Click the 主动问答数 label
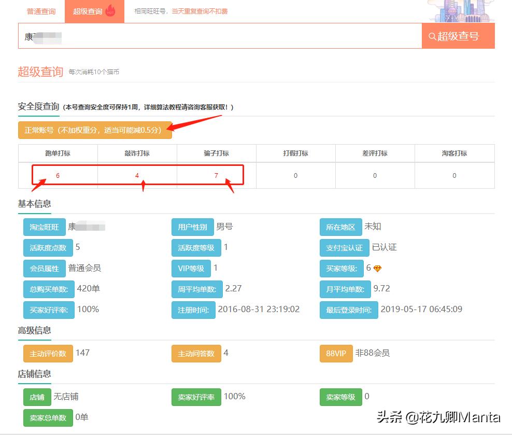Viewport: 512px width, 435px height. pos(196,354)
